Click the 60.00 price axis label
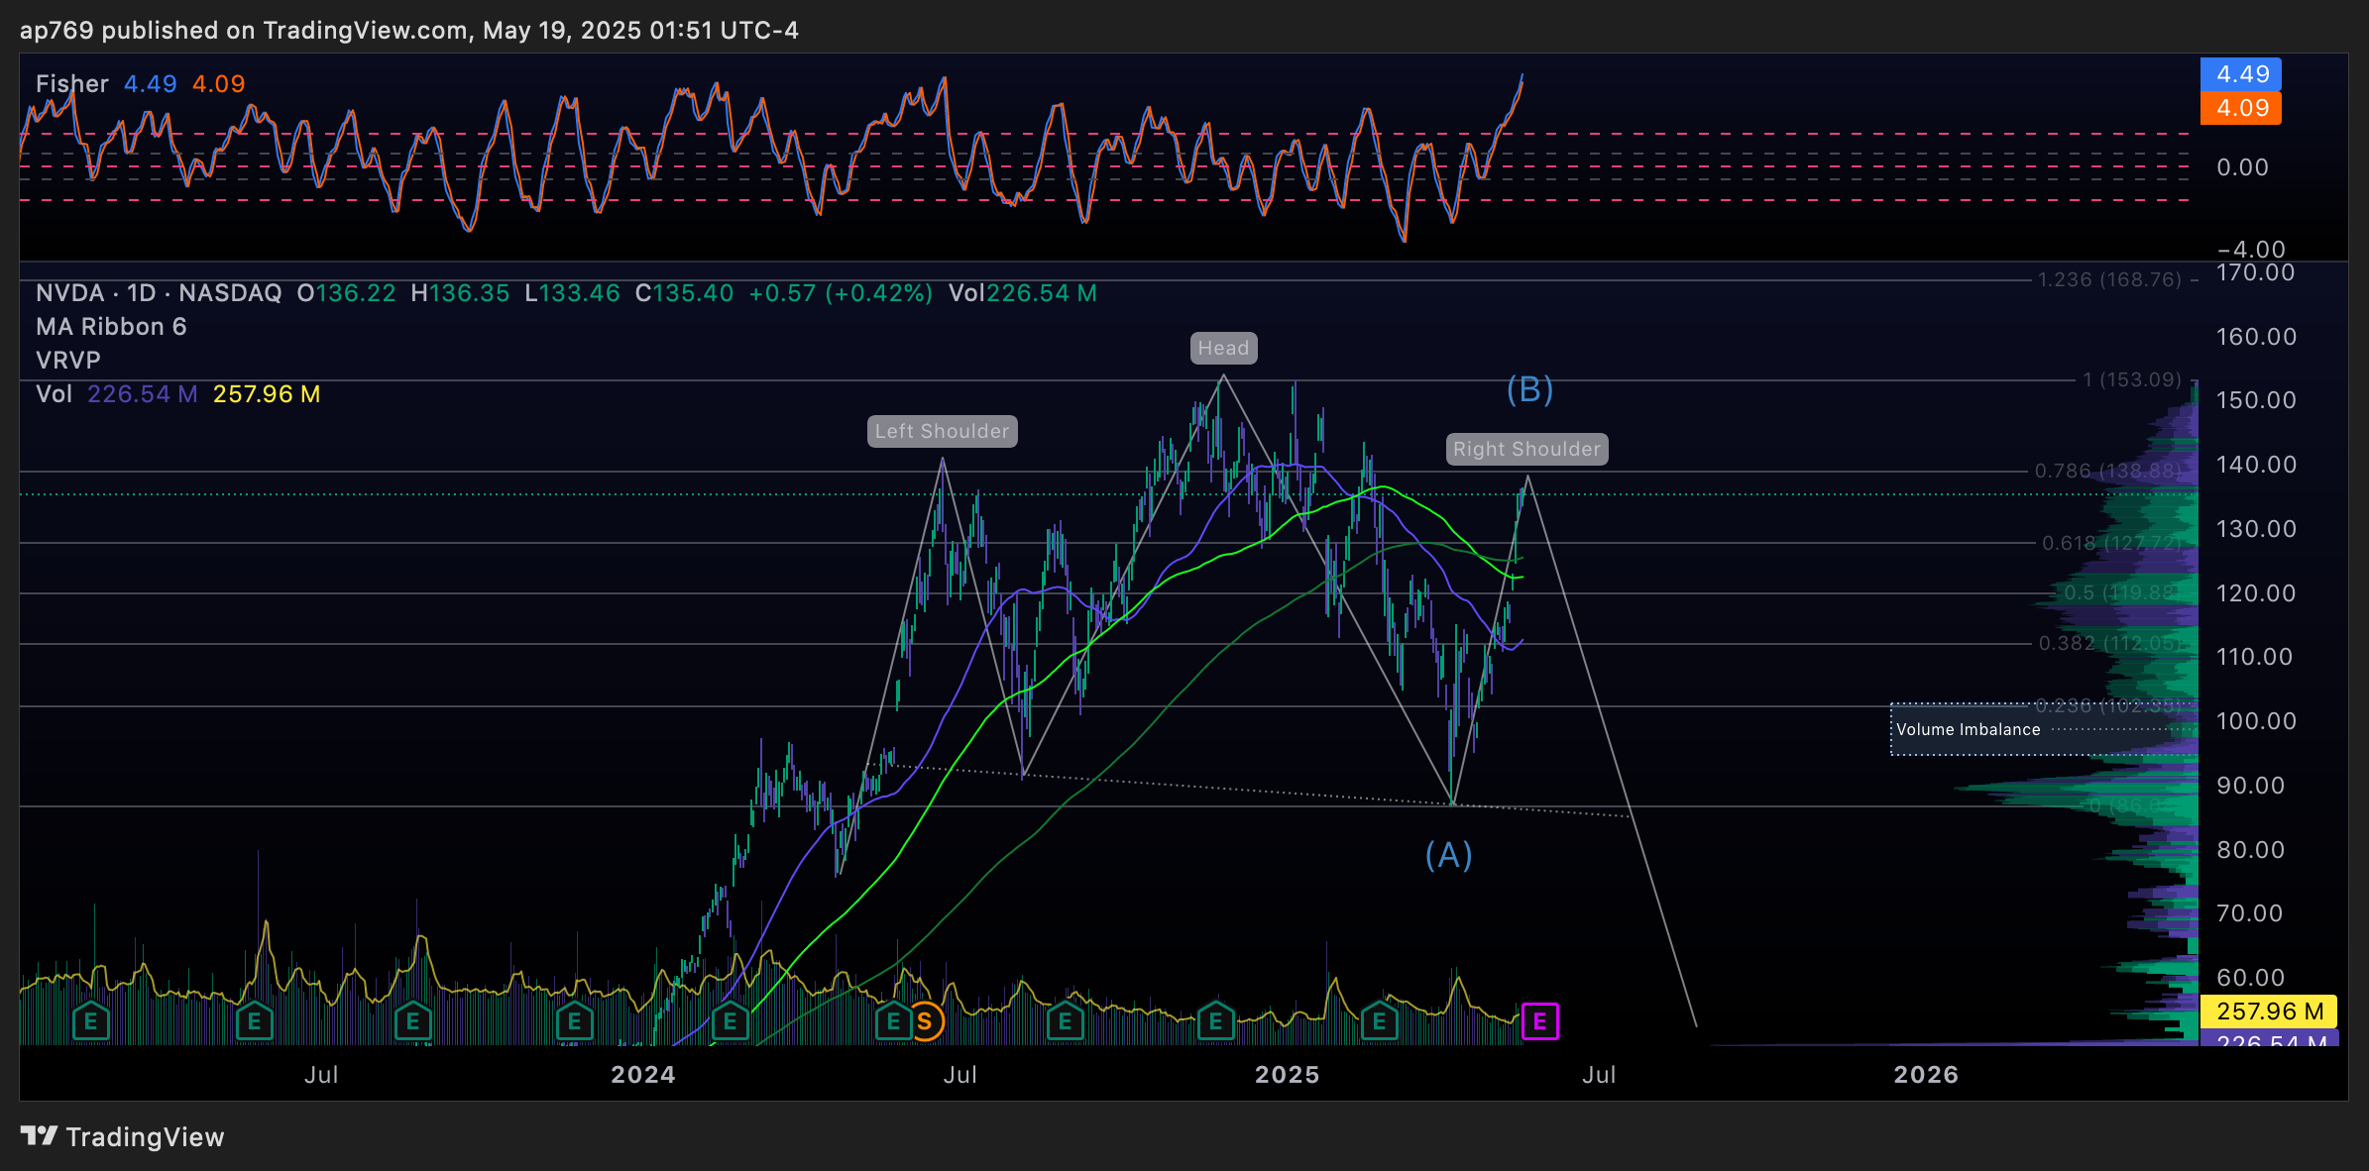This screenshot has width=2369, height=1171. pyautogui.click(x=2250, y=978)
